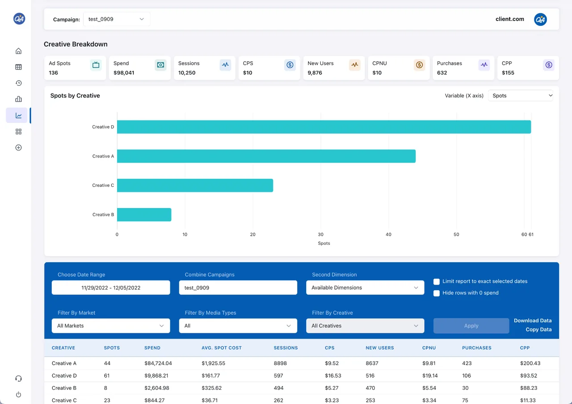Click the date range field 11/29/2022 - 12/05/2022

click(111, 287)
